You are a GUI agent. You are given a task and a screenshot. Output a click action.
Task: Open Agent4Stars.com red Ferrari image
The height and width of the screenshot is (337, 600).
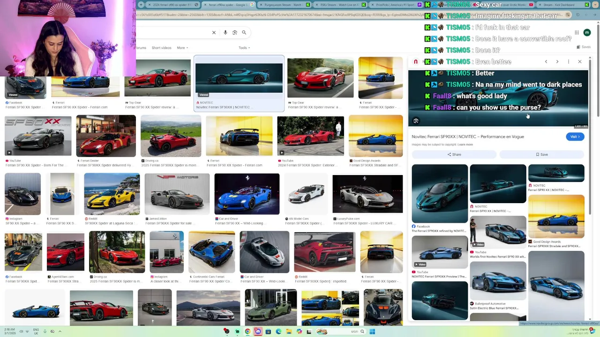(x=66, y=252)
